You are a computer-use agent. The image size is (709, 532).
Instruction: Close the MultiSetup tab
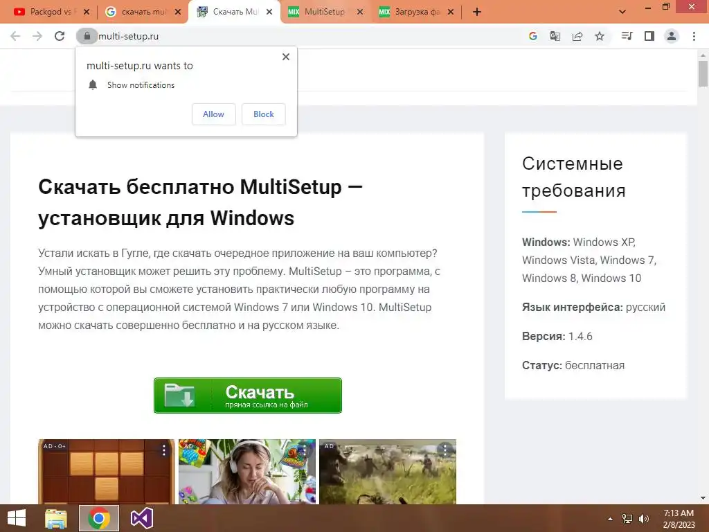click(360, 12)
